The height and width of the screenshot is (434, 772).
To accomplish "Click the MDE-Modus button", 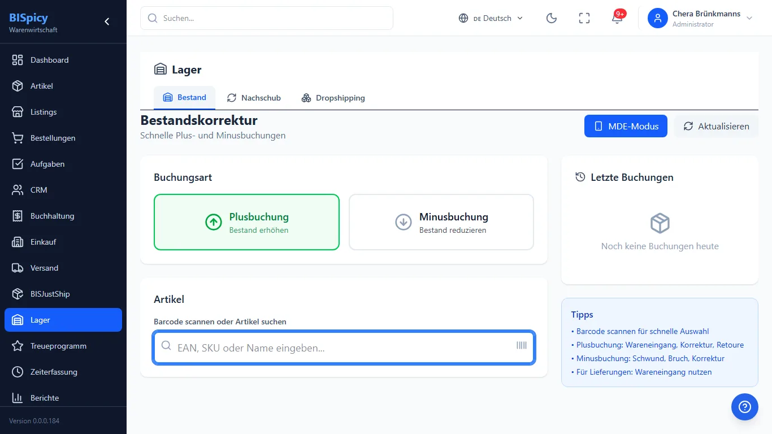I will click(x=626, y=126).
